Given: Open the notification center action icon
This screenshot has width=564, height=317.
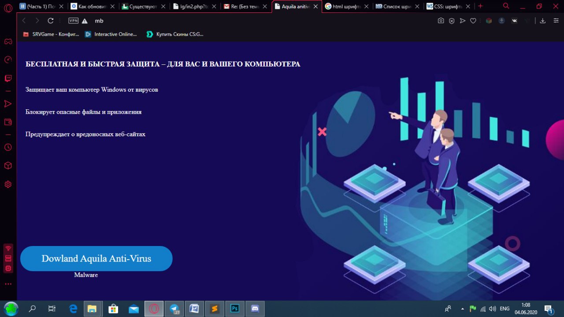Looking at the screenshot, I should (x=549, y=309).
